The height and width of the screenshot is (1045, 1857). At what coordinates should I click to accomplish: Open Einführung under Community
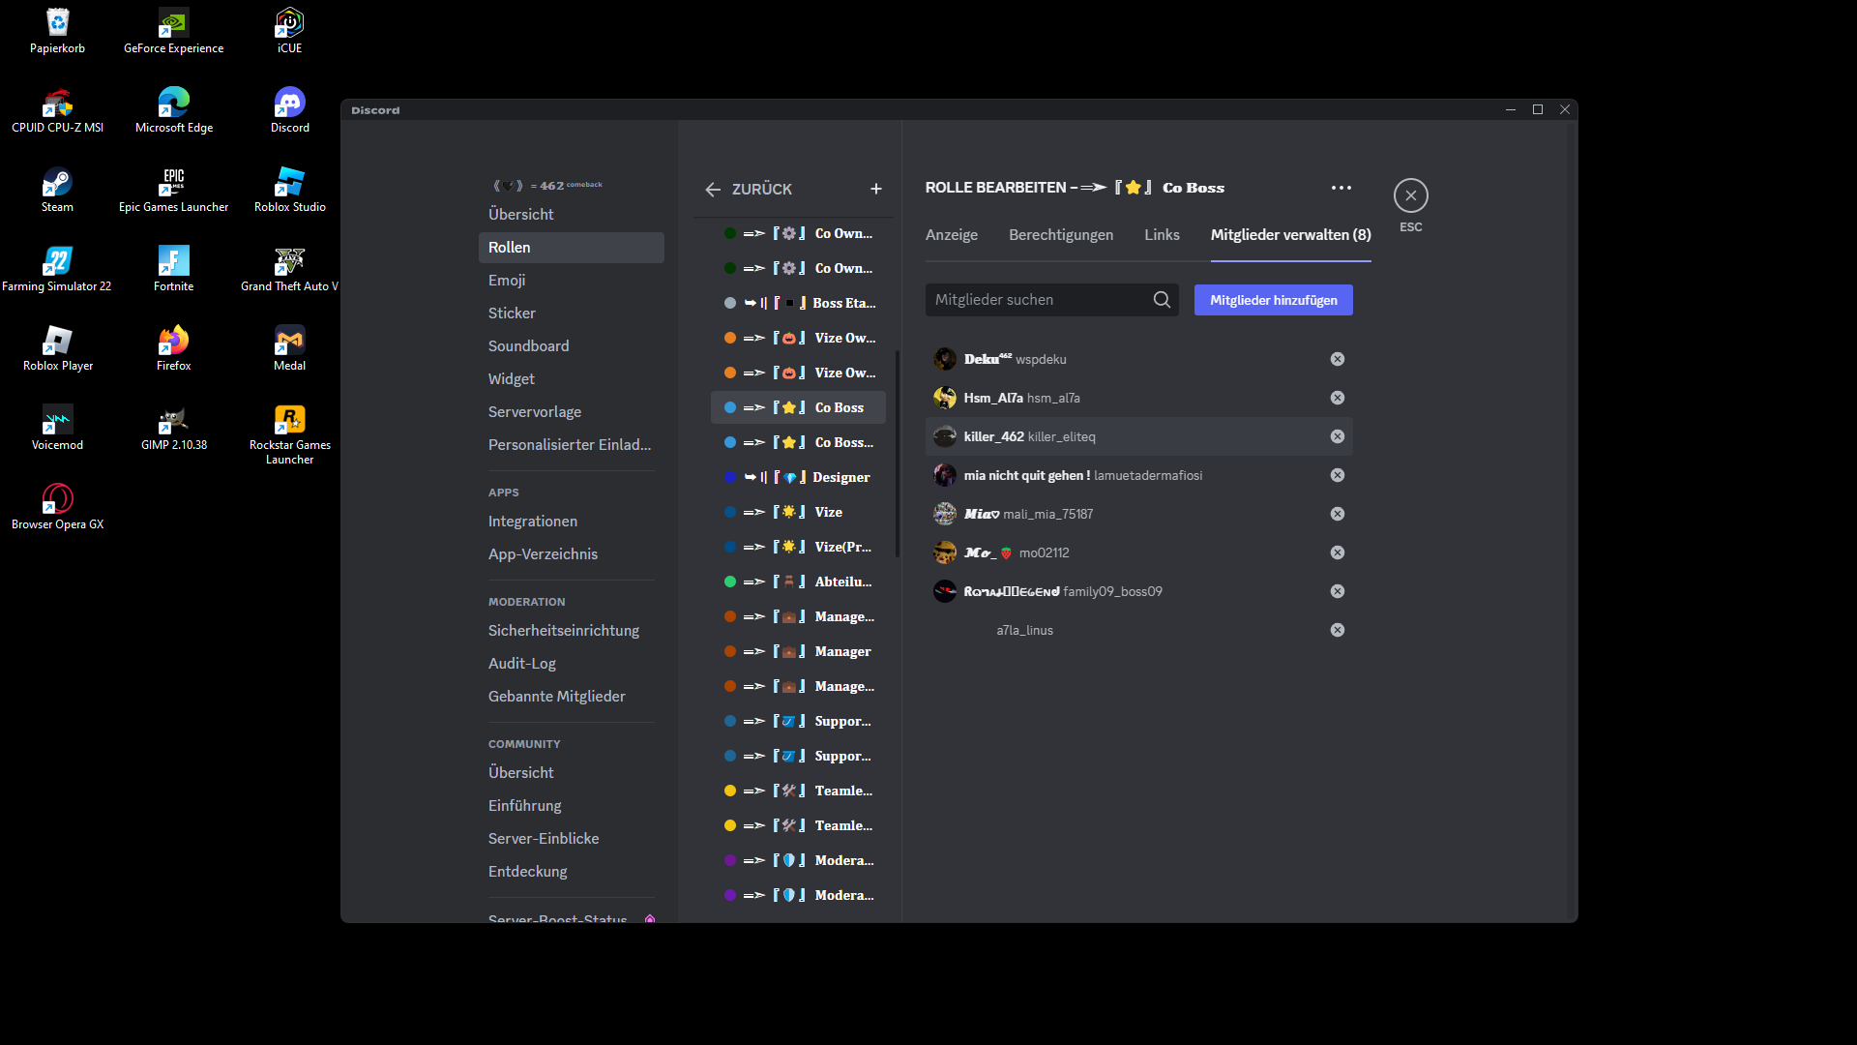tap(571, 806)
